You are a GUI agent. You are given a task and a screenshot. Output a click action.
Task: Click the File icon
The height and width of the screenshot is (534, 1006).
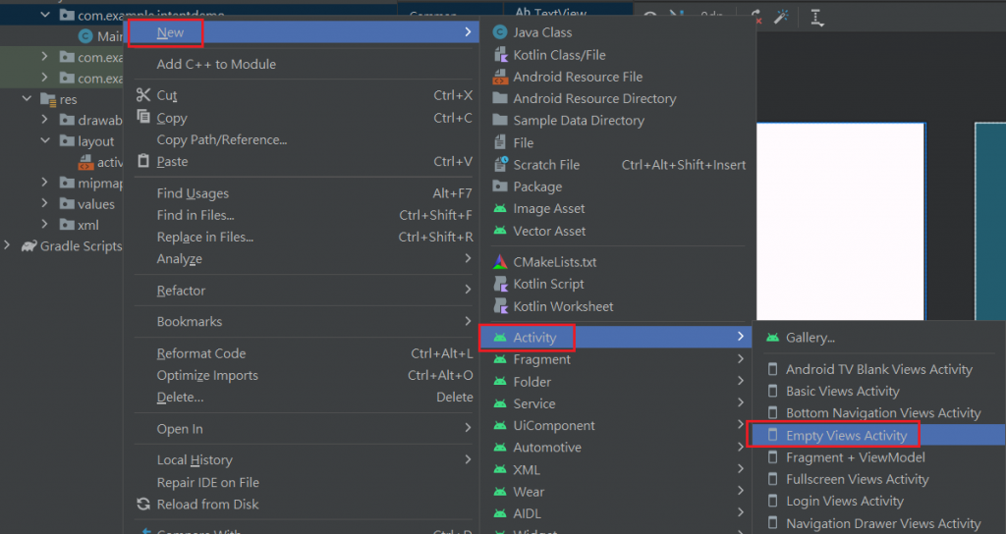(500, 142)
